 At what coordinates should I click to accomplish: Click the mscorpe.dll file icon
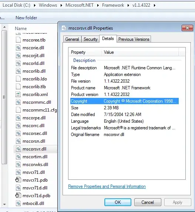pos(18,118)
